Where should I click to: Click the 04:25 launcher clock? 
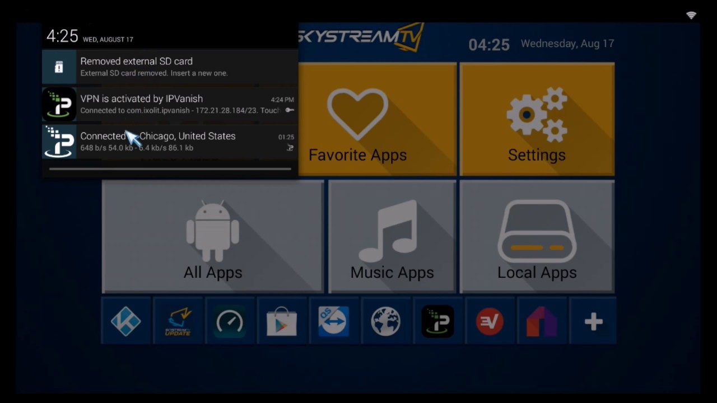(x=489, y=45)
